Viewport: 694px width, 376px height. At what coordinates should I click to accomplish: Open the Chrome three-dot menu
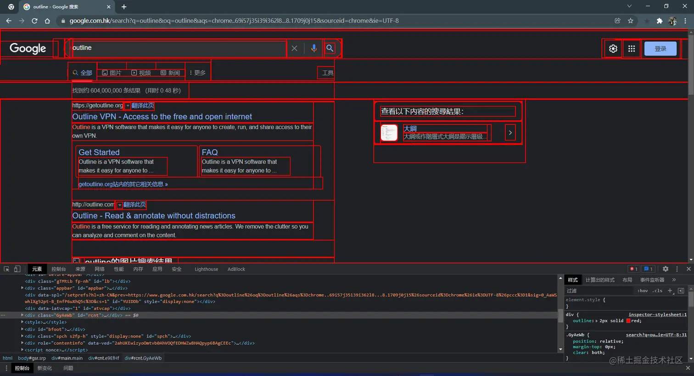pos(685,21)
